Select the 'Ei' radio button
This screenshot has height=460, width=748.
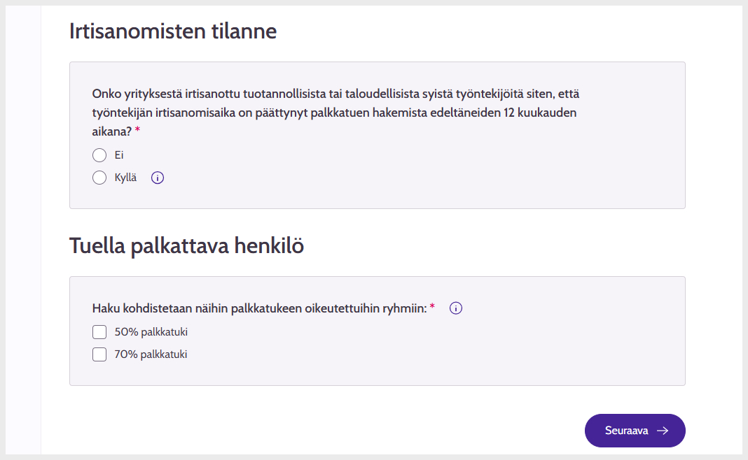[99, 155]
